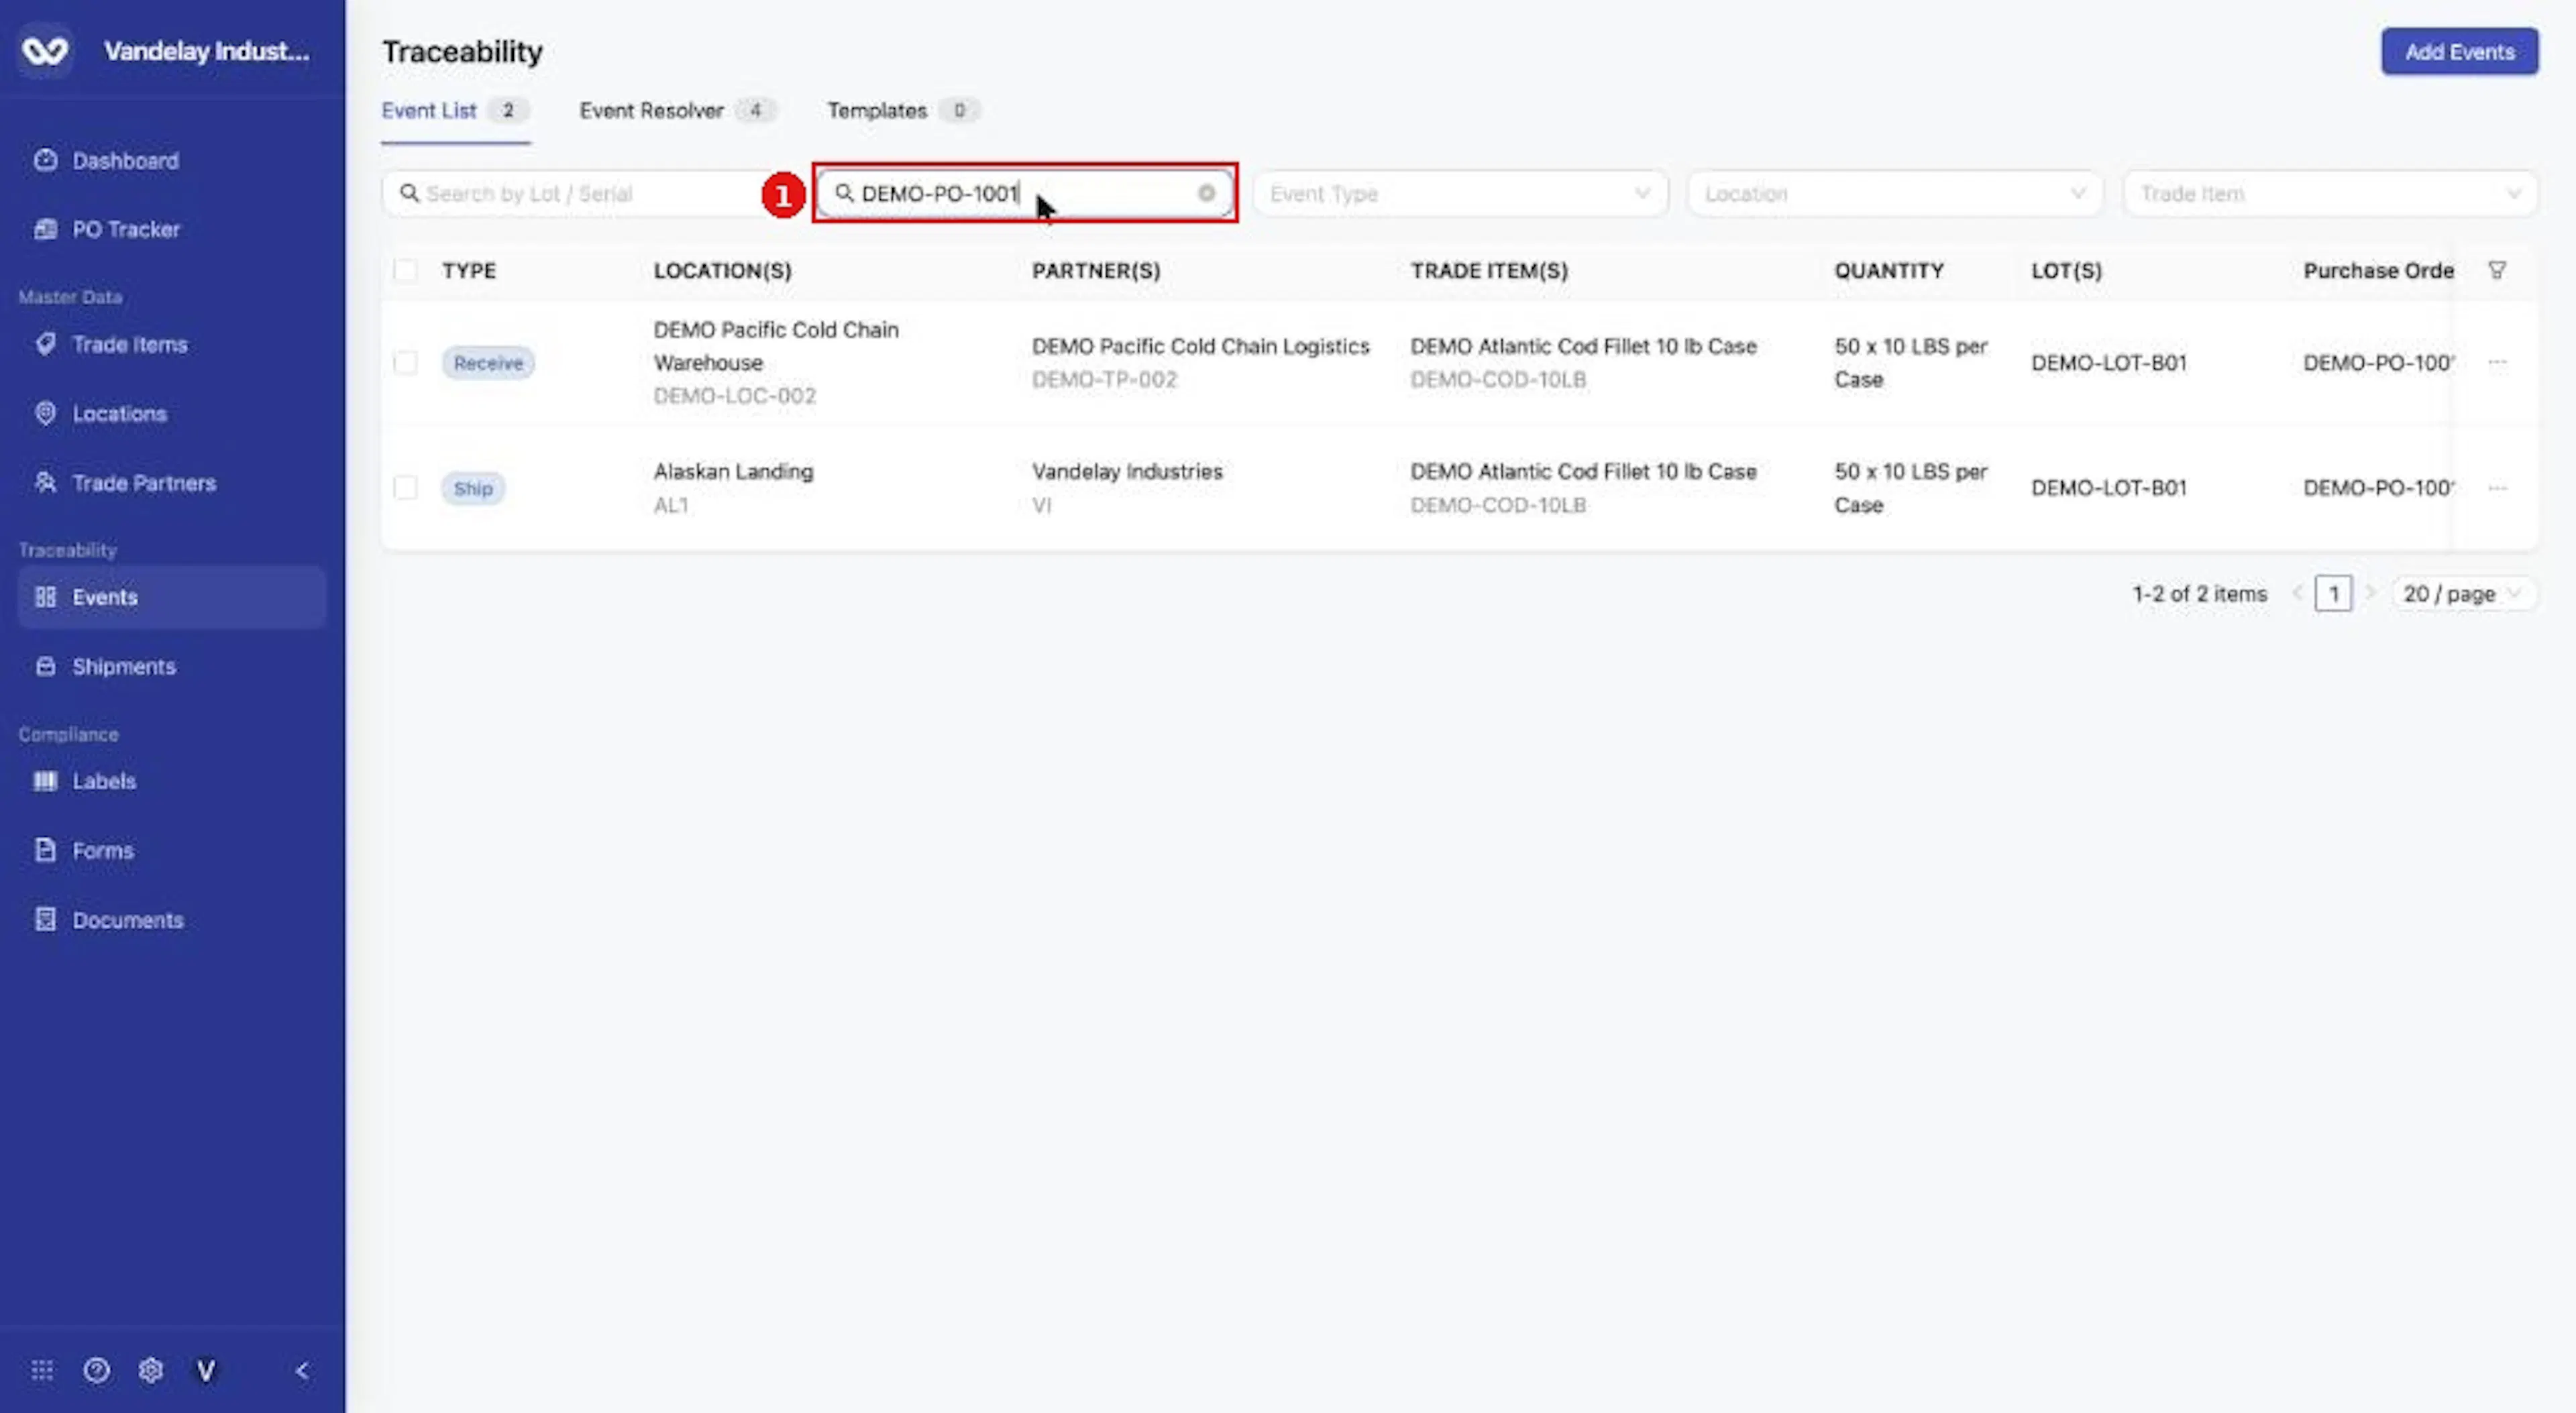This screenshot has width=2576, height=1413.
Task: Click the Vandelay Industries partner cell
Action: point(1127,471)
